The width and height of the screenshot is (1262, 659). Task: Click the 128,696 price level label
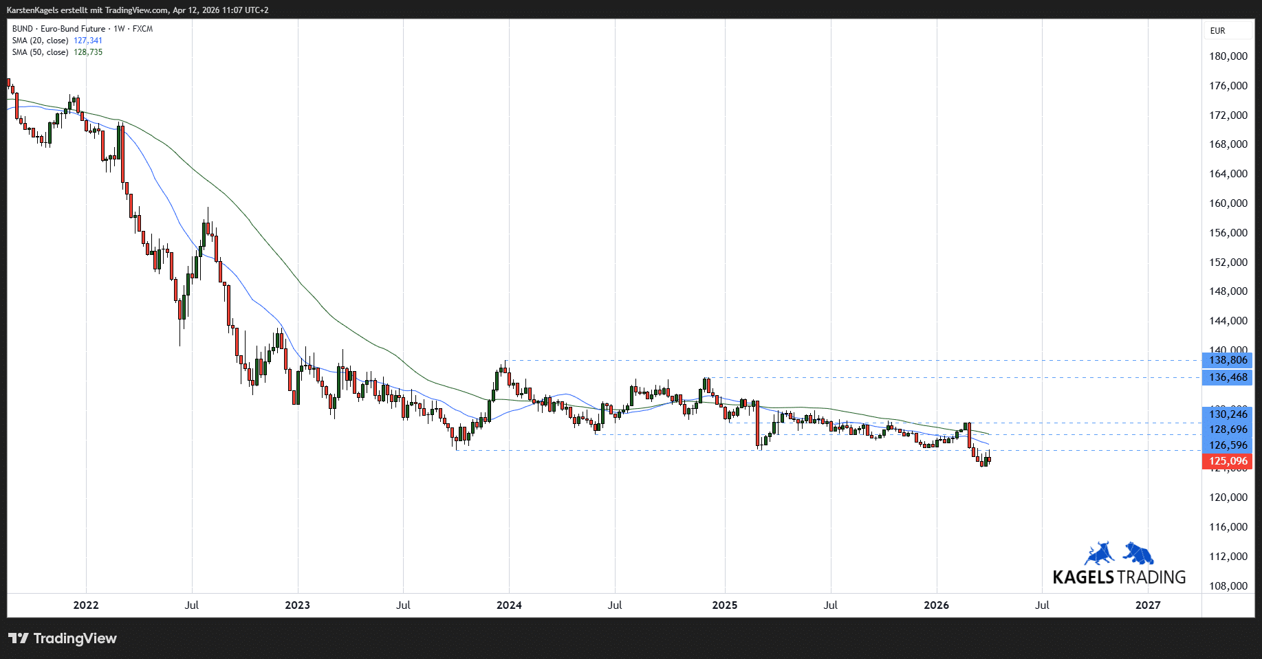coord(1228,429)
